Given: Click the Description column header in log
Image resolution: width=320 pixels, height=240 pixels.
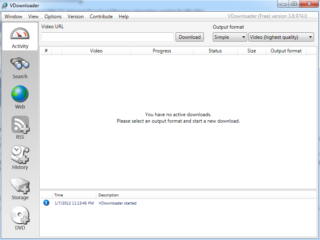Looking at the screenshot, I should point(206,195).
